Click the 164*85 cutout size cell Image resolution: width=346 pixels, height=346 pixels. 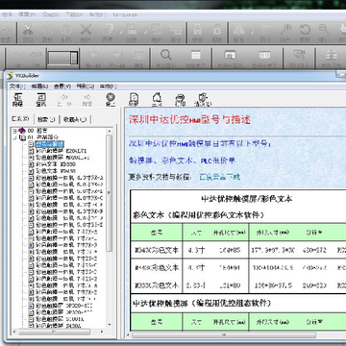tap(229, 250)
